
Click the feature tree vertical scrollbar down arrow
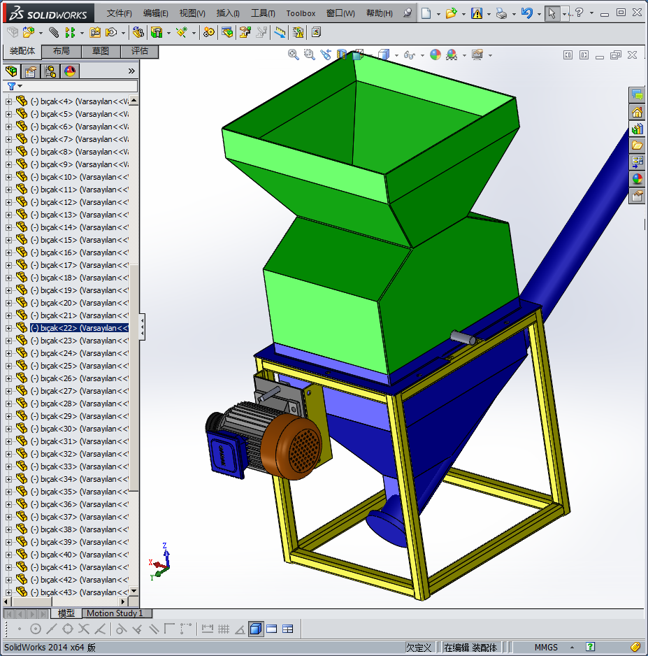click(x=134, y=591)
